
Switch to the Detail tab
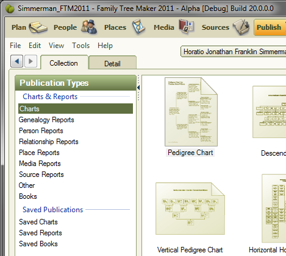coord(112,63)
